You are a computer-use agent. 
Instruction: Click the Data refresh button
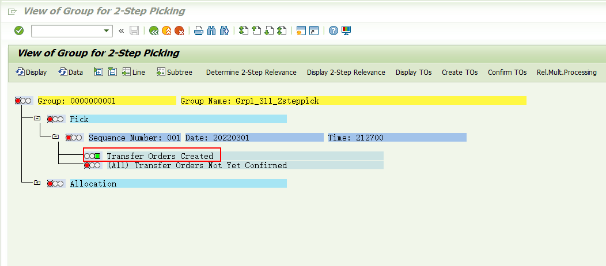click(x=71, y=72)
